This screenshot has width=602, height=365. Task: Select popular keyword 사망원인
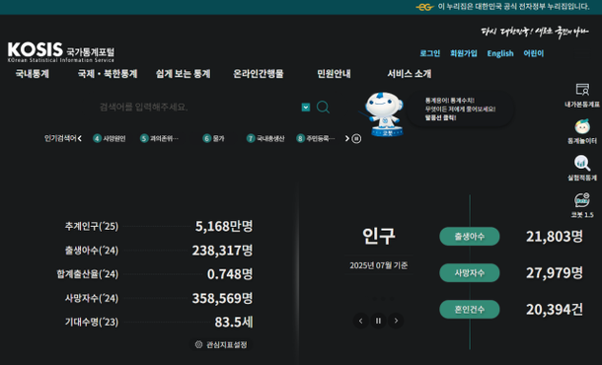coord(110,138)
